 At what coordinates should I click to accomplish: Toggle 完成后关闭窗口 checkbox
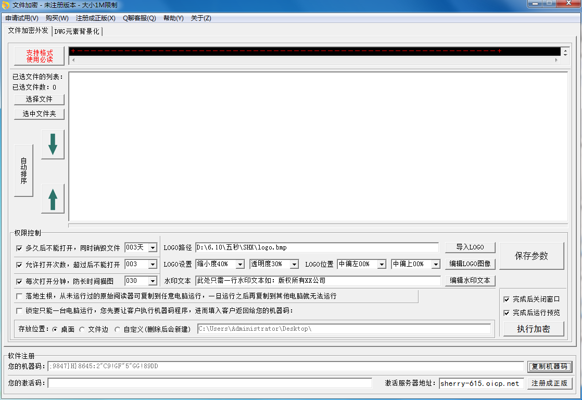pyautogui.click(x=507, y=299)
